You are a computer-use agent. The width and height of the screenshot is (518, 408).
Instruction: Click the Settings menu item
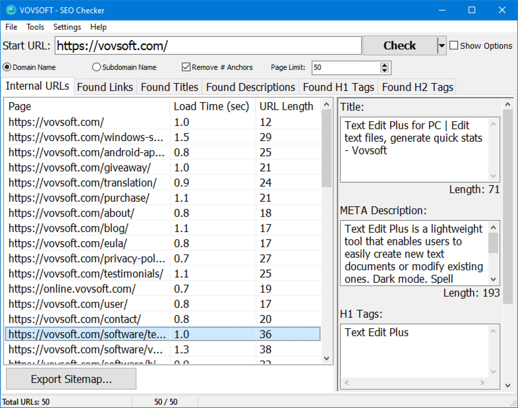pos(67,26)
